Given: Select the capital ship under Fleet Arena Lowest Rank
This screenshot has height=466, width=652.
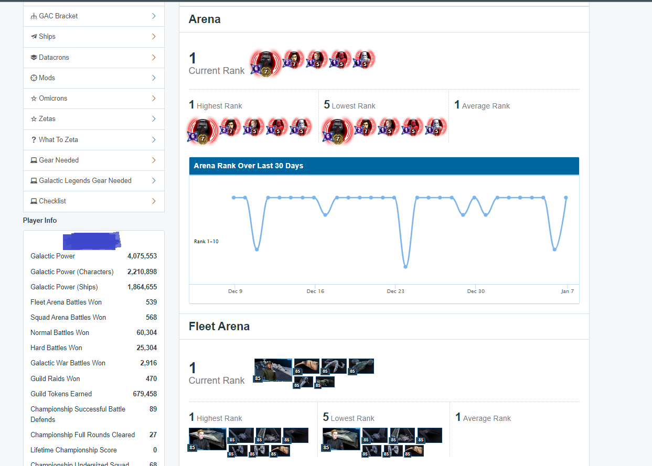Looking at the screenshot, I should tap(341, 439).
